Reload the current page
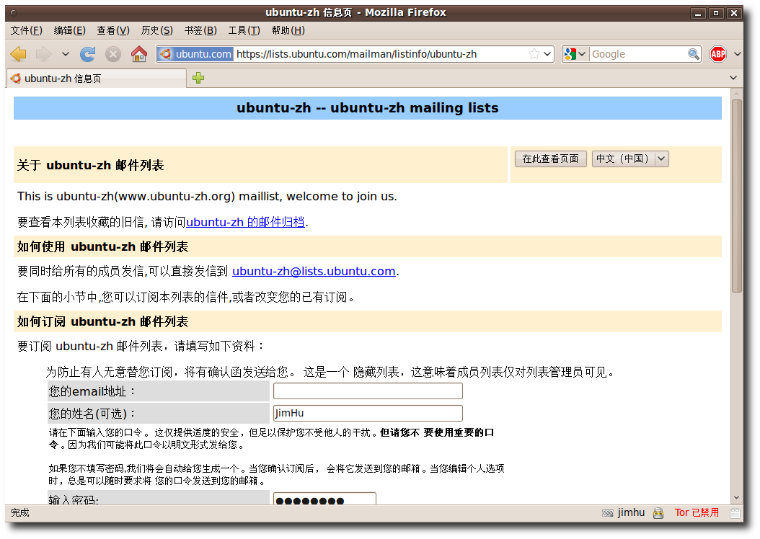The image size is (760, 539). pos(88,54)
